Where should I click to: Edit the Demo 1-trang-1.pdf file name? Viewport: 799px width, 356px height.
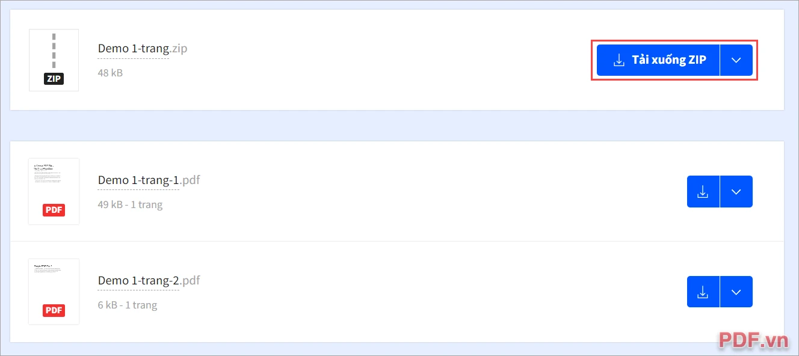[x=149, y=180]
